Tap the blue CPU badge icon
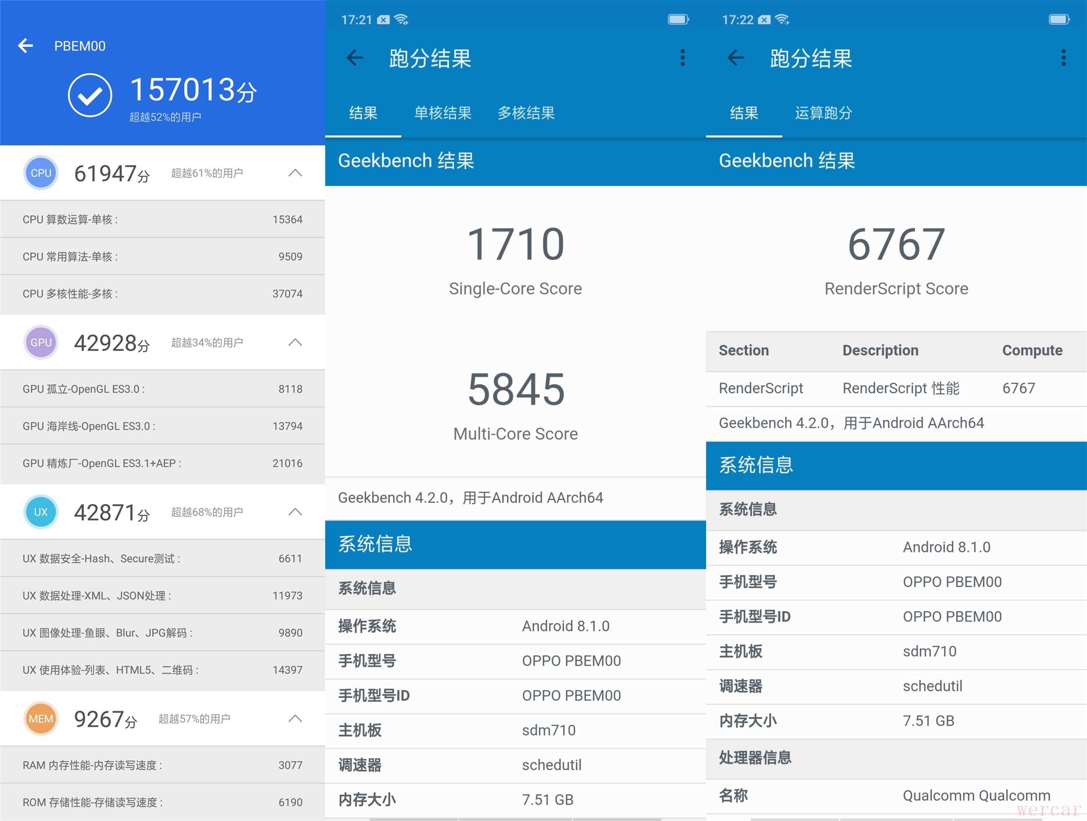 pos(41,173)
